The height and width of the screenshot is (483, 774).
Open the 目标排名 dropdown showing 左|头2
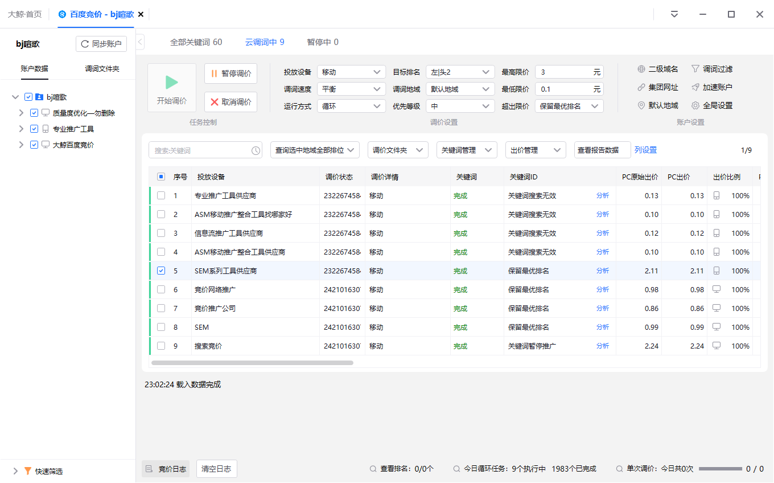[x=460, y=72]
